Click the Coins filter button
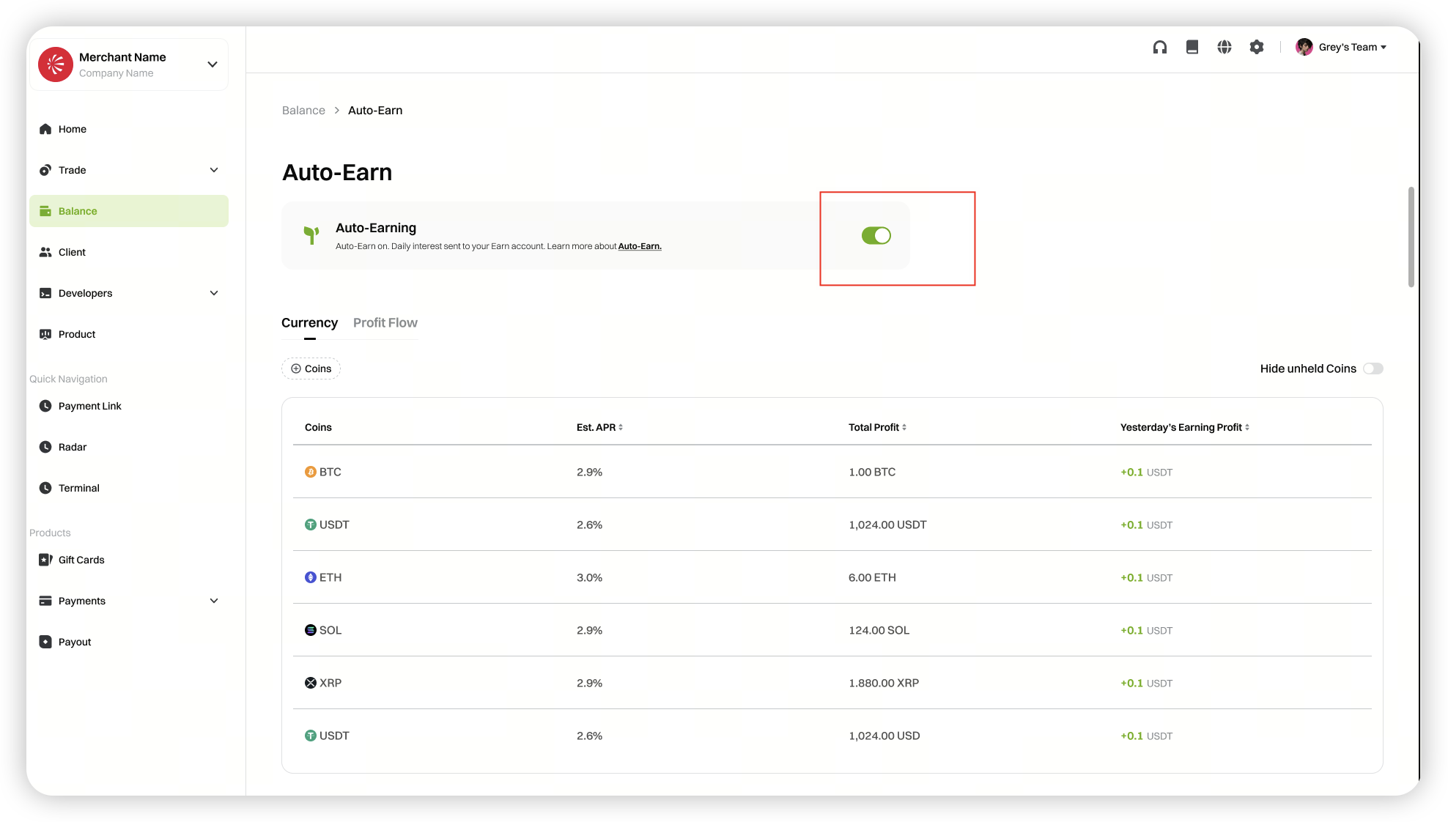Image resolution: width=1448 pixels, height=822 pixels. pos(311,369)
